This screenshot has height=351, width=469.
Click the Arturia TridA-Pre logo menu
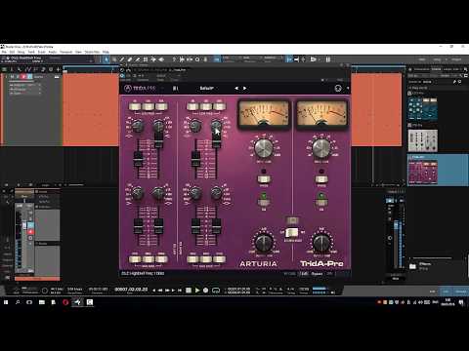[140, 88]
